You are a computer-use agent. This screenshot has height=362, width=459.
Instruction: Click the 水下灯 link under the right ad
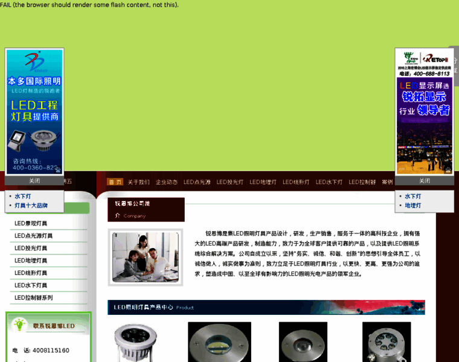click(412, 196)
